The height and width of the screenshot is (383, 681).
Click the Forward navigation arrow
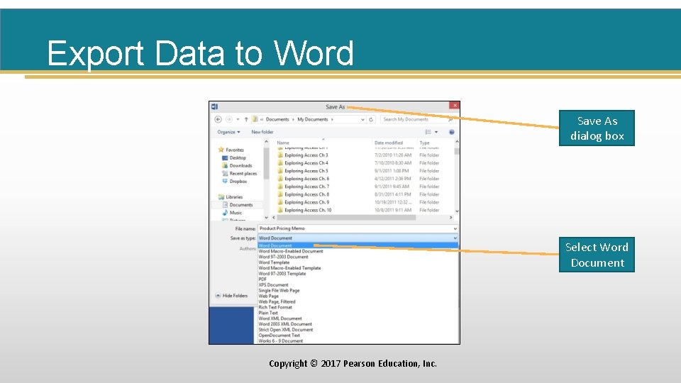pyautogui.click(x=229, y=119)
